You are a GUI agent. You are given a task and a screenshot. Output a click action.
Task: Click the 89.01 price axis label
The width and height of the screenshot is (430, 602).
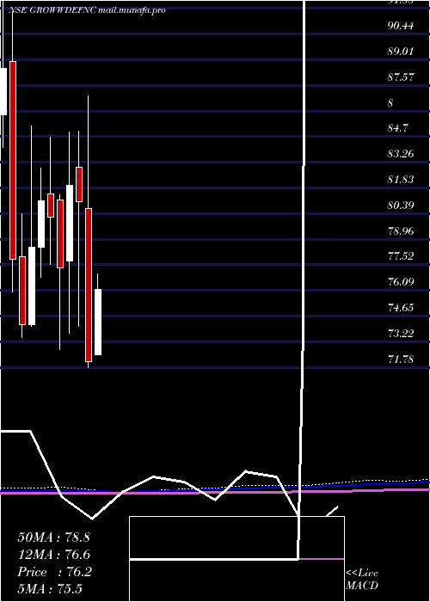pos(401,52)
